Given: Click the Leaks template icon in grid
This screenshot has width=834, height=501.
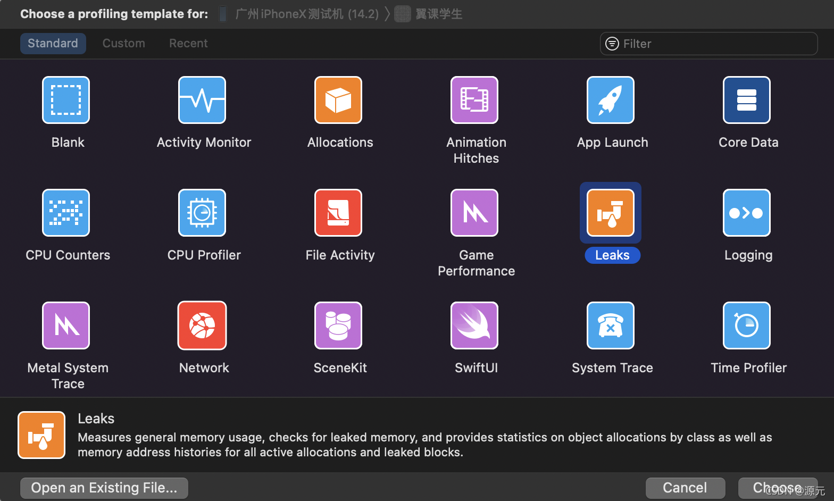Looking at the screenshot, I should [611, 213].
